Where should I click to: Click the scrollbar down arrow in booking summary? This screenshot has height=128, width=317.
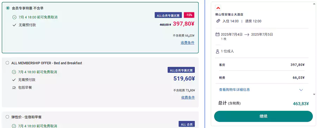click(314, 94)
